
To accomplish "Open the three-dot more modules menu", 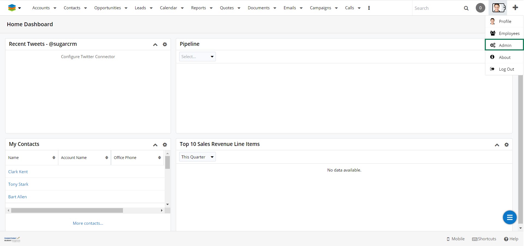I will click(x=369, y=8).
